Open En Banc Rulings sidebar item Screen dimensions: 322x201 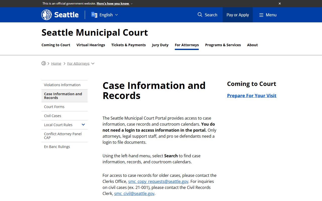point(64,147)
